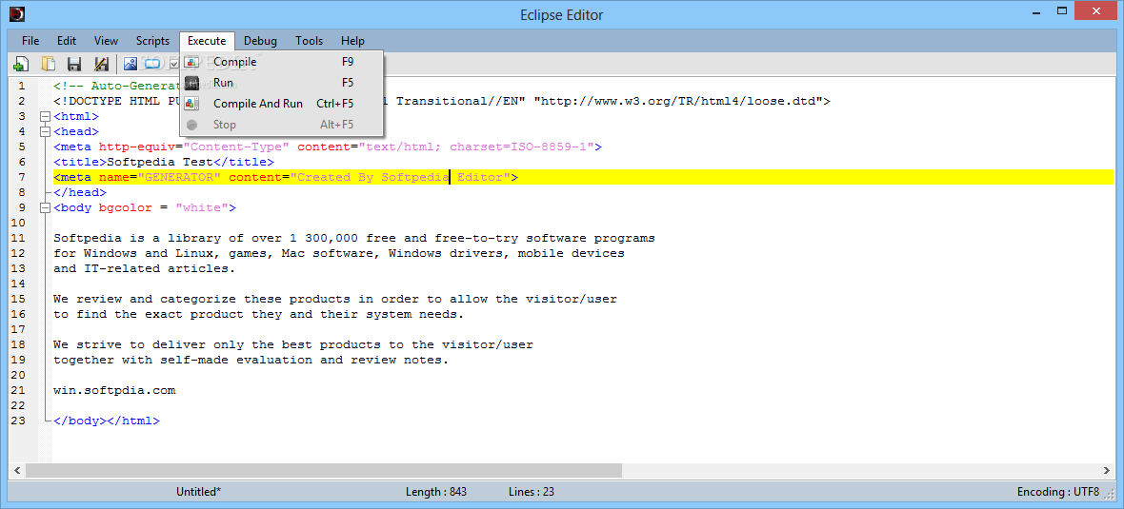
Task: Click the 'Untitled*' file name in status bar
Action: (x=198, y=492)
